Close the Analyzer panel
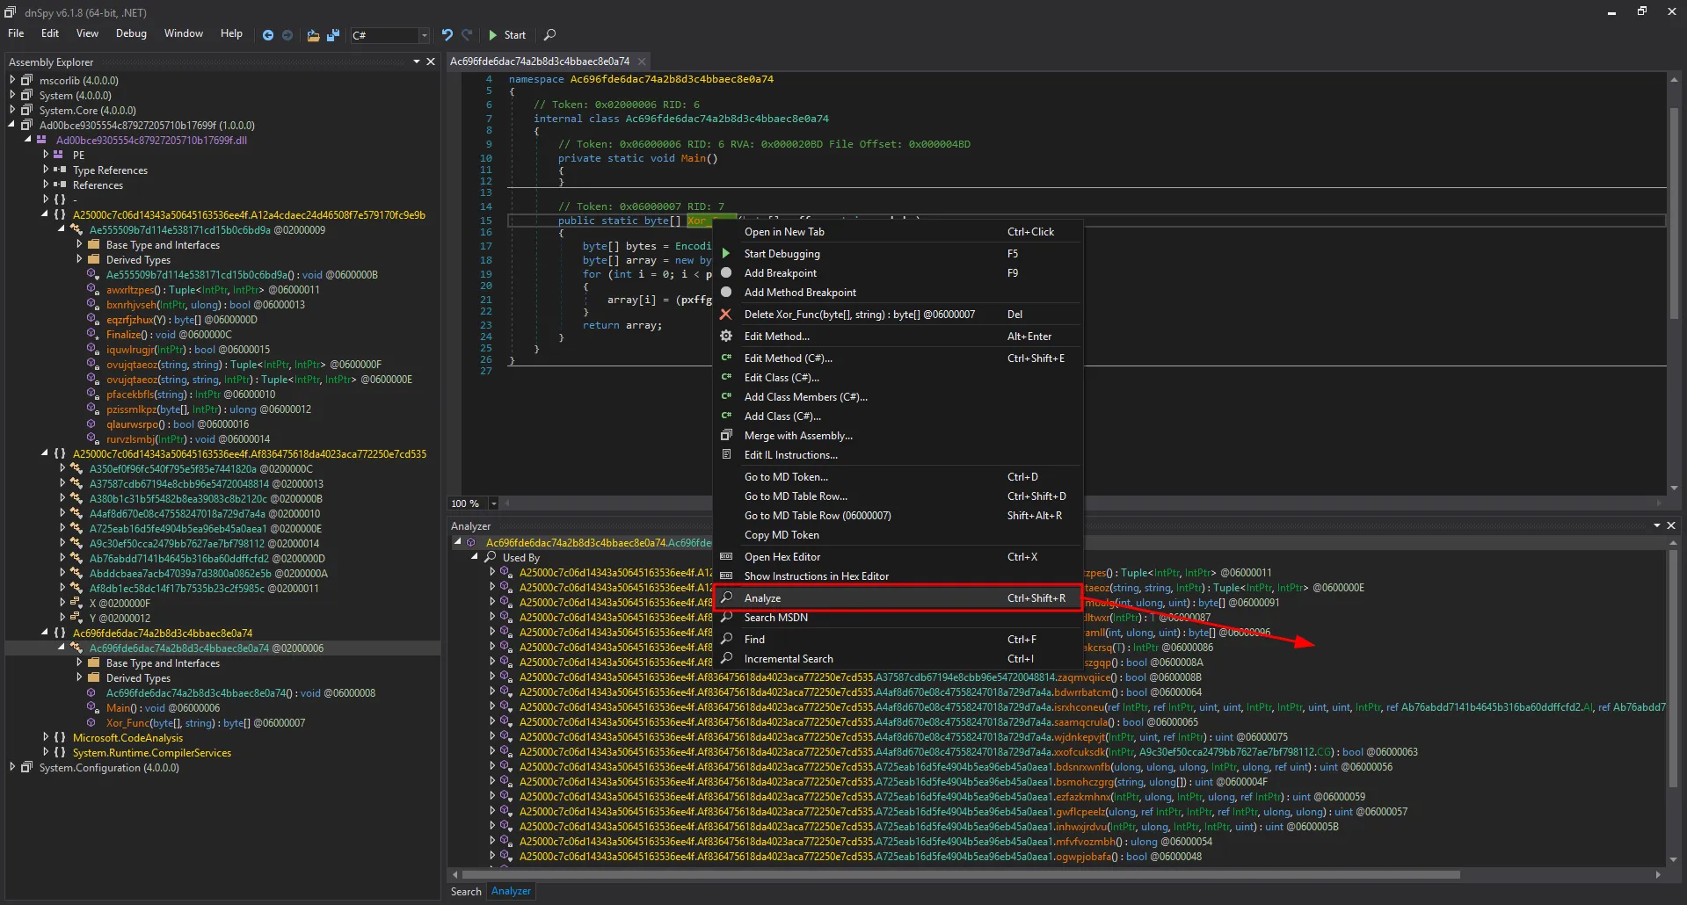Viewport: 1687px width, 905px height. click(x=1671, y=525)
